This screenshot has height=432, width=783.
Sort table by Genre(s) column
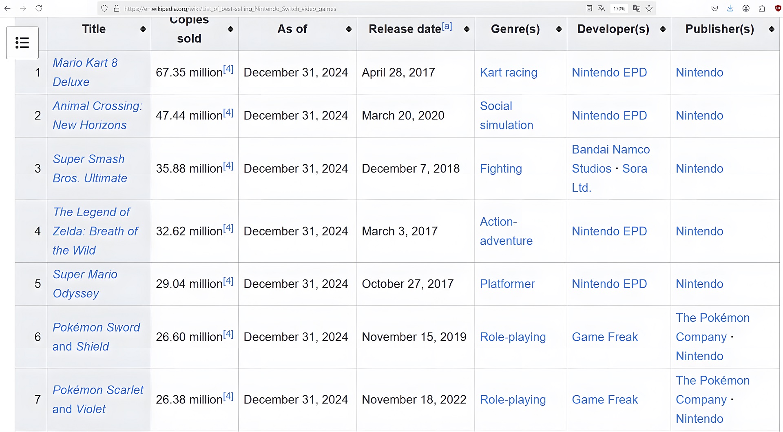[559, 29]
